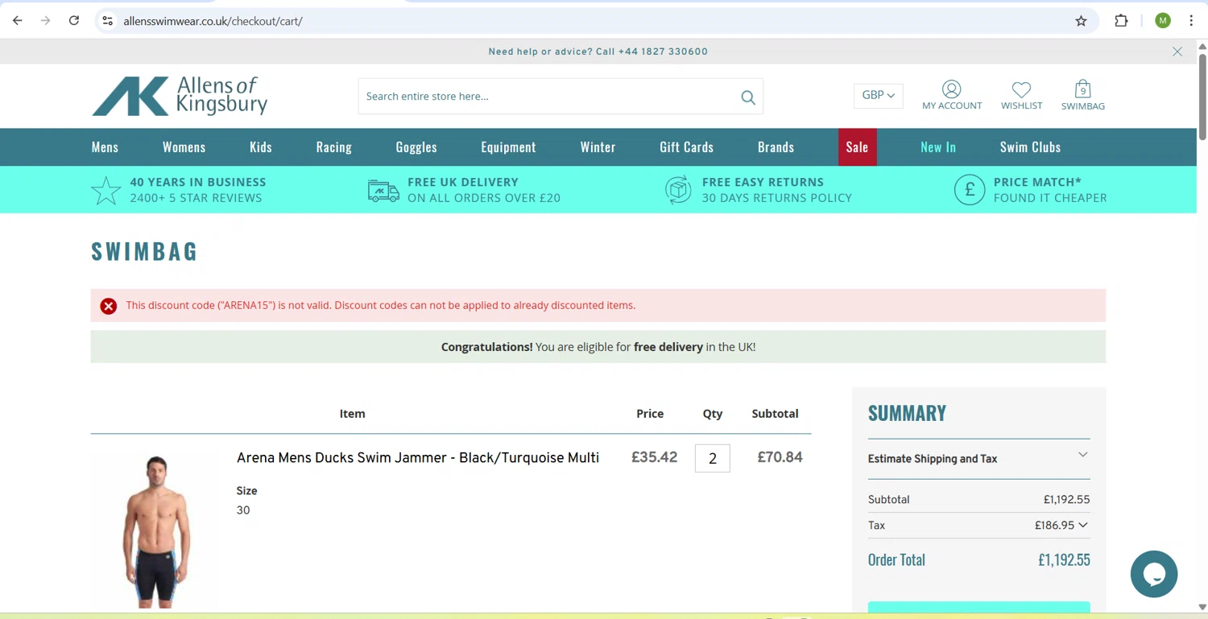Click the Allens of Kingsbury logo

[180, 96]
